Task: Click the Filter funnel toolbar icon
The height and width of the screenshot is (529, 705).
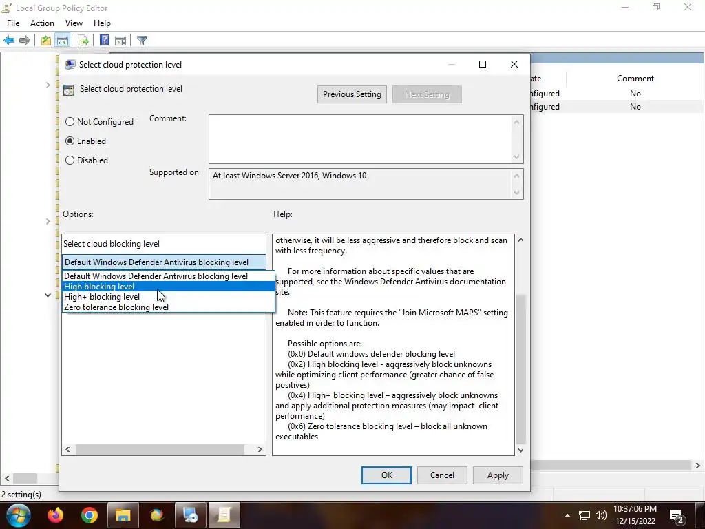Action: [142, 41]
